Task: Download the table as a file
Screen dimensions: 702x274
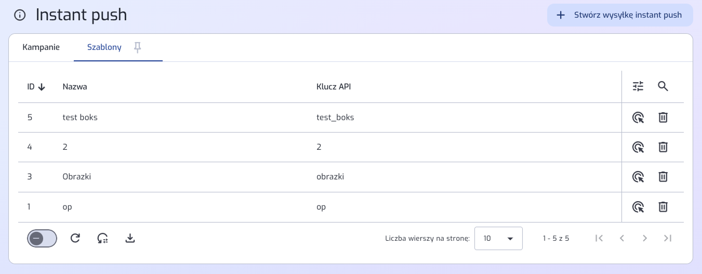Action: tap(130, 238)
